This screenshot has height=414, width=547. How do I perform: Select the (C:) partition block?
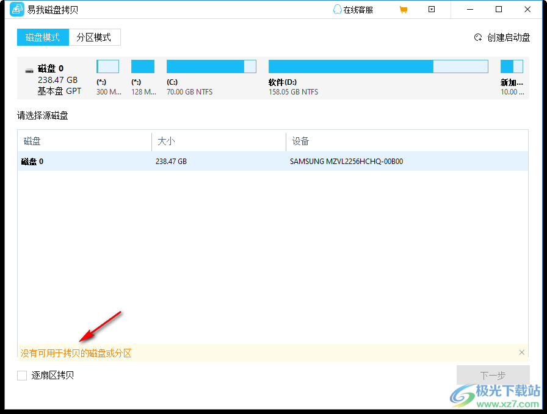tap(211, 66)
